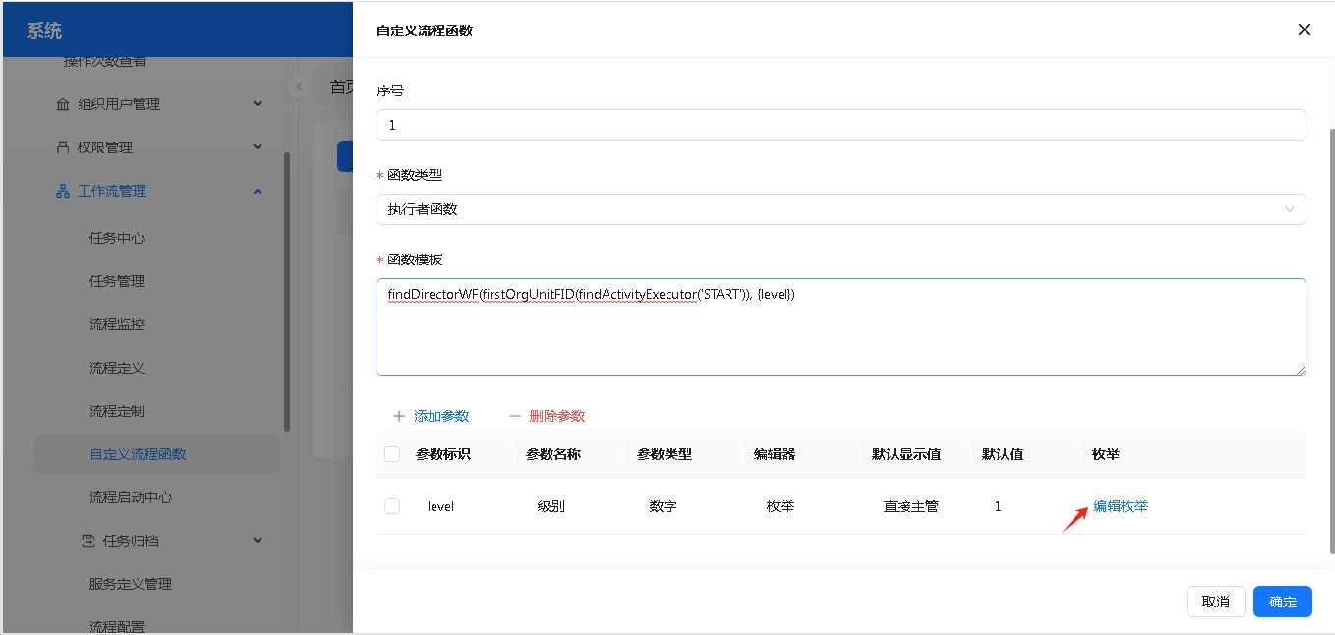This screenshot has width=1335, height=635.
Task: Collapse the 工作流管理 menu chevron
Action: click(258, 191)
